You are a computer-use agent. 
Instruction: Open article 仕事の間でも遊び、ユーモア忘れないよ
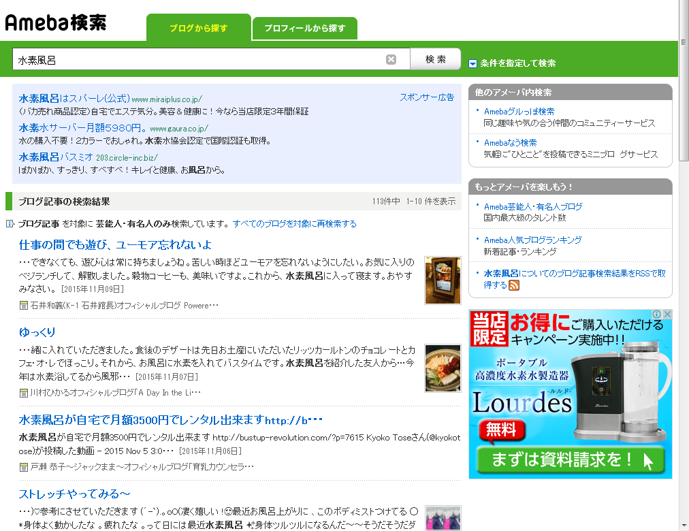click(x=115, y=244)
